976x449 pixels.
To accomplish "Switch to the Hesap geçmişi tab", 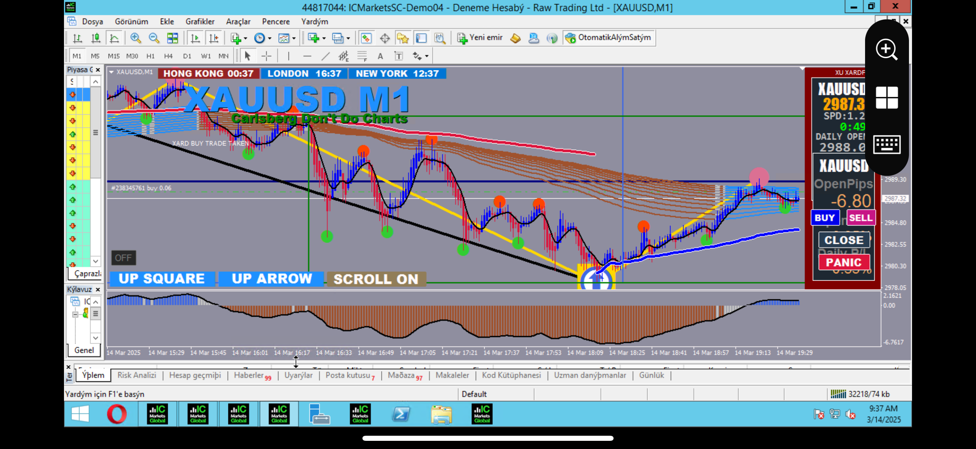I will pyautogui.click(x=195, y=375).
